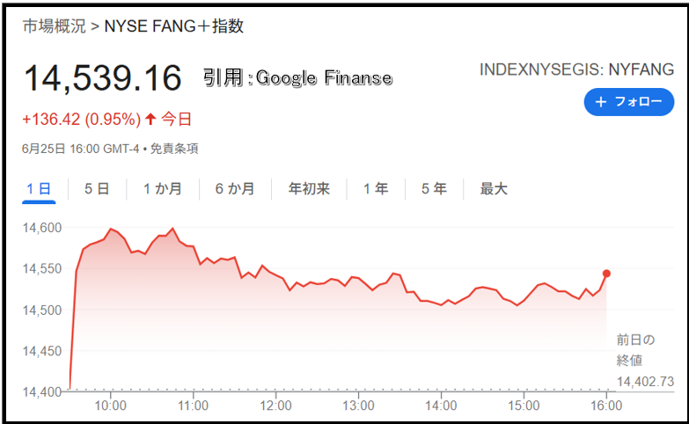This screenshot has width=689, height=424.
Task: Switch to the 1年 range tab
Action: [x=376, y=189]
